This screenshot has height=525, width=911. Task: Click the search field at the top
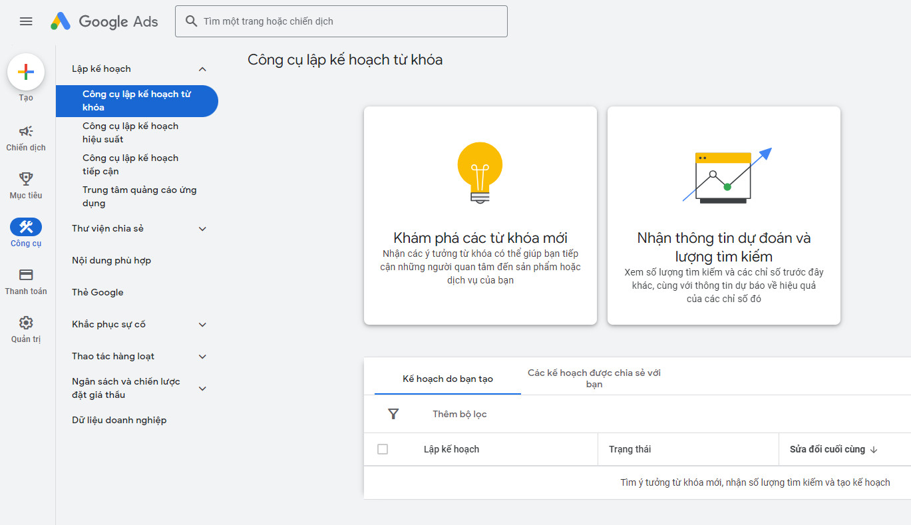pos(341,21)
